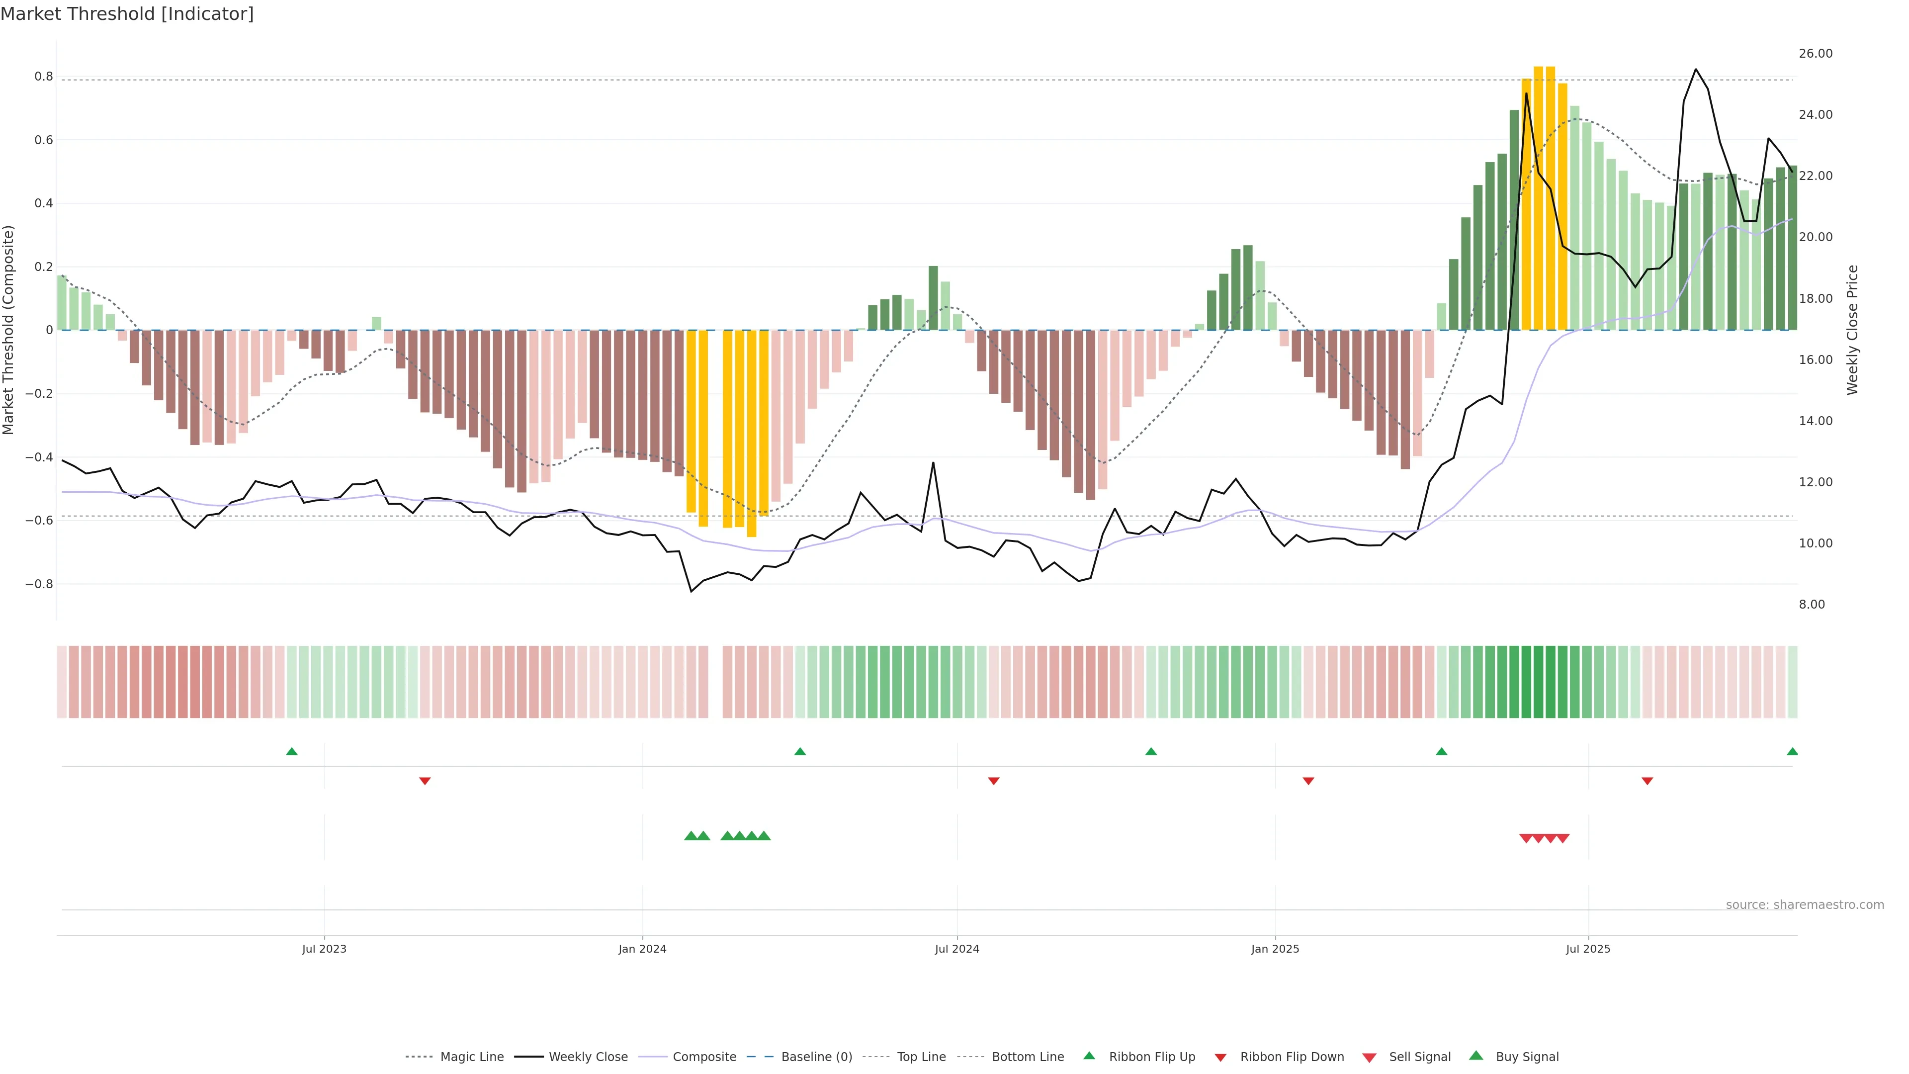Open the source: sharemaestro.com link
The width and height of the screenshot is (1909, 1074).
pyautogui.click(x=1805, y=904)
